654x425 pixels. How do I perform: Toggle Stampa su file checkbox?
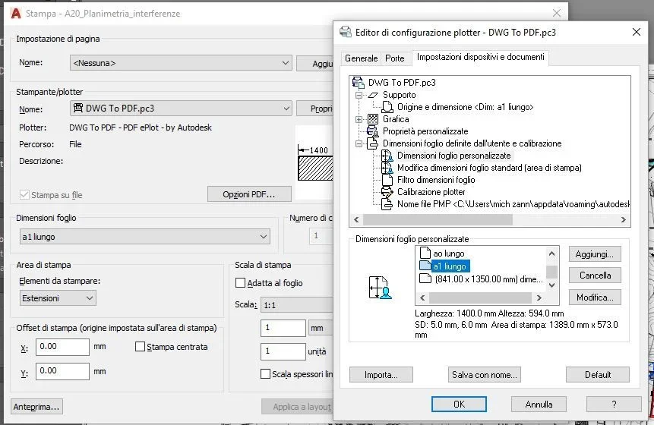tap(24, 194)
